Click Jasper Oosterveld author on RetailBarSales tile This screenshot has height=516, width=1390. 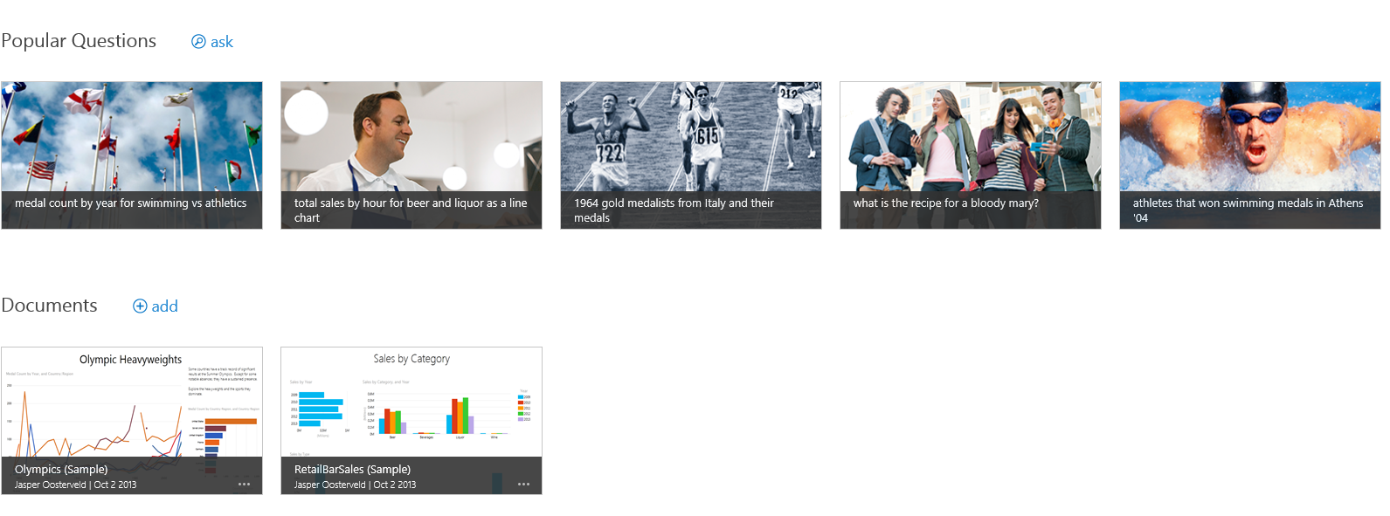[330, 485]
